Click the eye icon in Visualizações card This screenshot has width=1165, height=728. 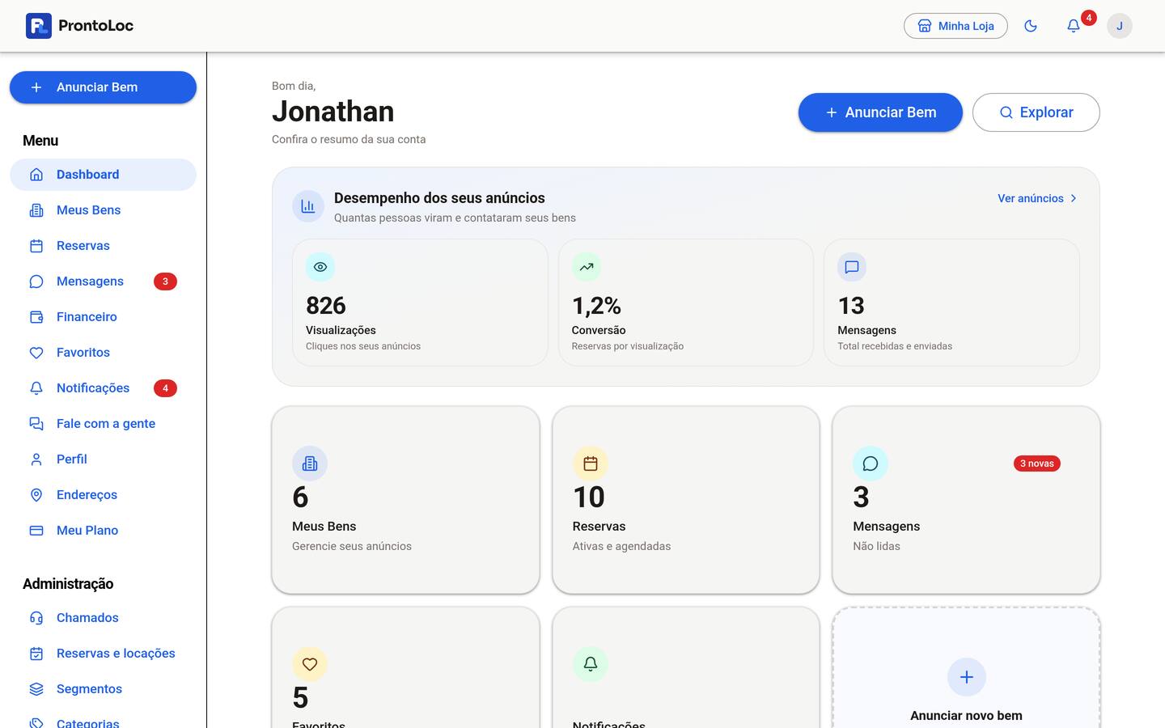[320, 267]
